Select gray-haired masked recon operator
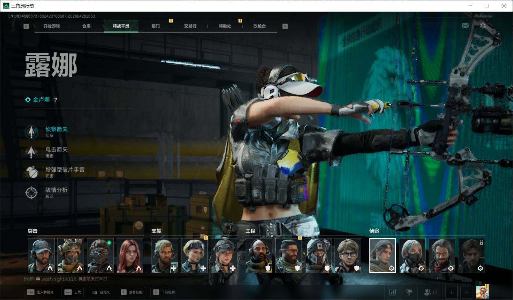Screen dimensions: 513x300 click(x=412, y=255)
